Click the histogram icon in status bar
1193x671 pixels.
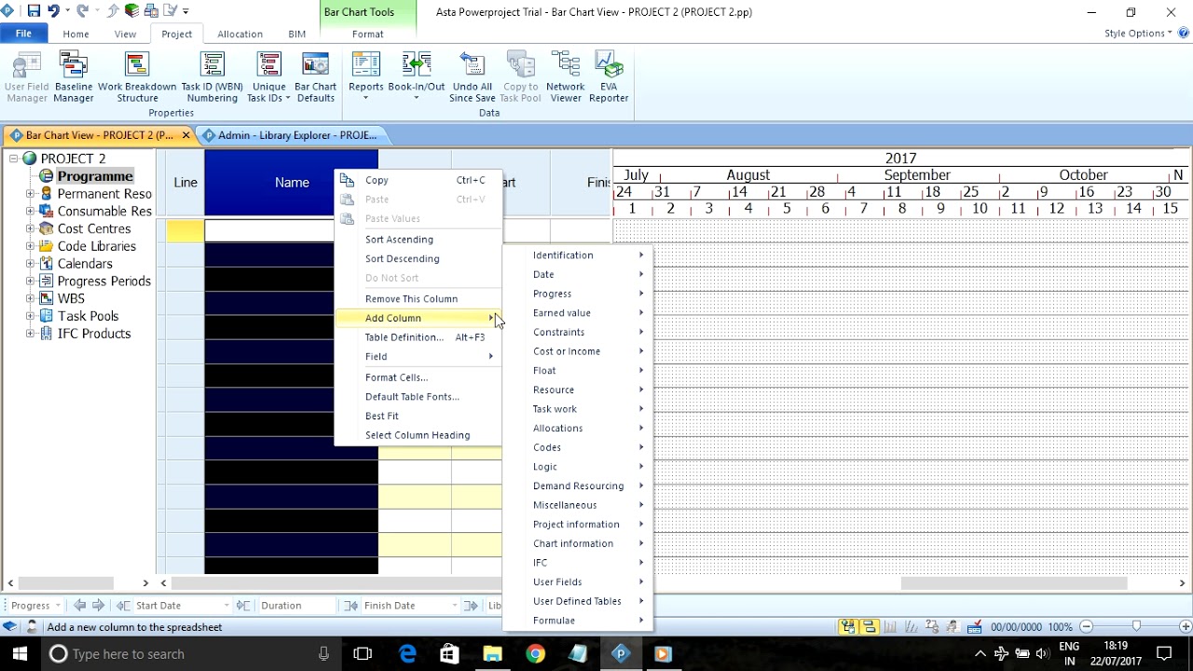point(890,627)
